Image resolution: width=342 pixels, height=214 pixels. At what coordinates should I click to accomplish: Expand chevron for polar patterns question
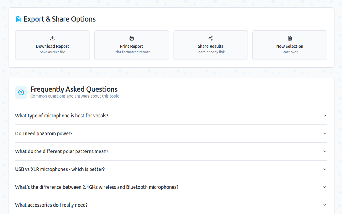pyautogui.click(x=325, y=151)
